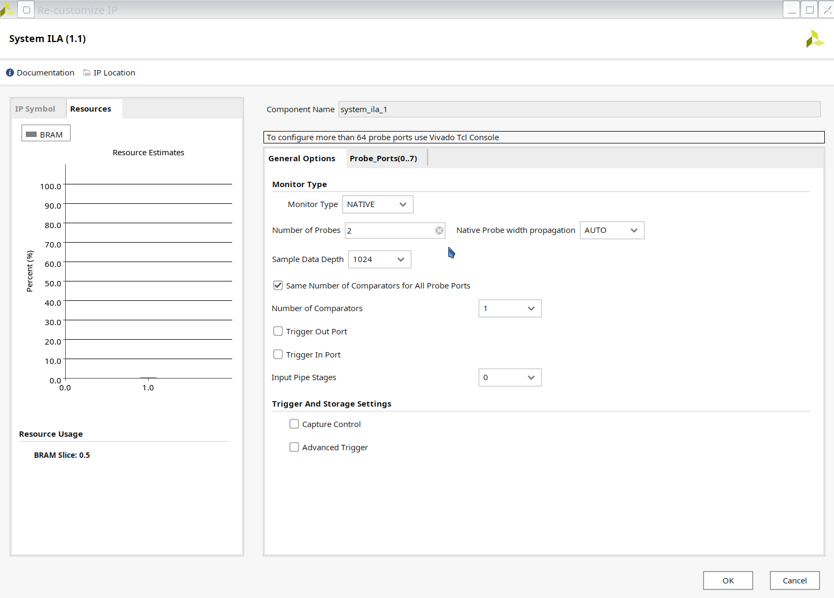This screenshot has height=598, width=834.
Task: Switch to Probe_Ports(0..7) tab
Action: tap(384, 159)
